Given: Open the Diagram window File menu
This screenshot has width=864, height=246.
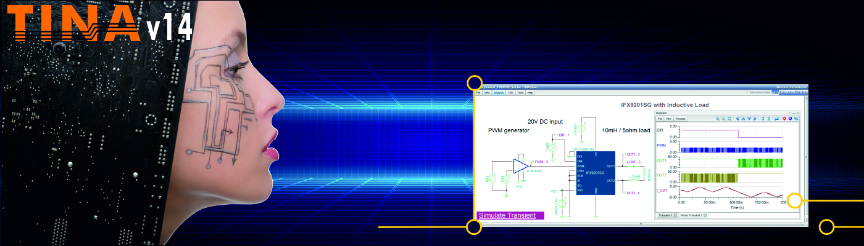Looking at the screenshot, I should pyautogui.click(x=660, y=119).
